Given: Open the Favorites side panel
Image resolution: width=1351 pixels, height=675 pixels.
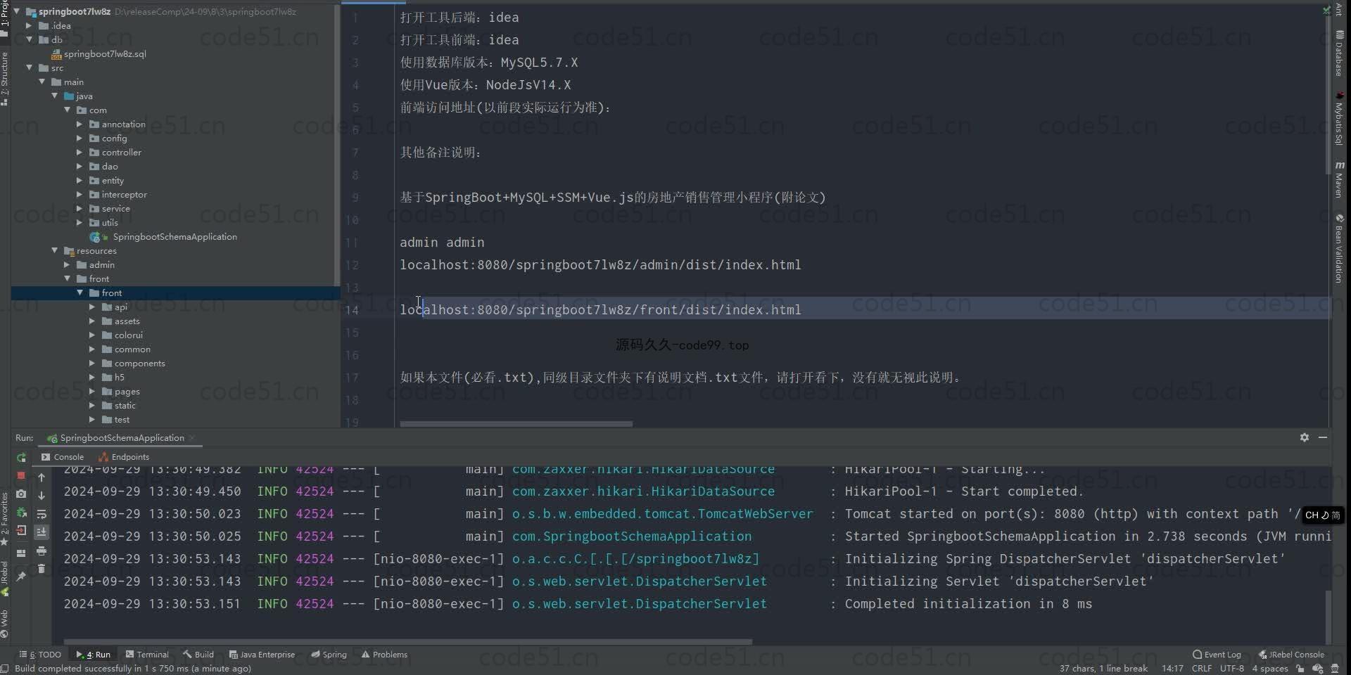Looking at the screenshot, I should [5, 519].
